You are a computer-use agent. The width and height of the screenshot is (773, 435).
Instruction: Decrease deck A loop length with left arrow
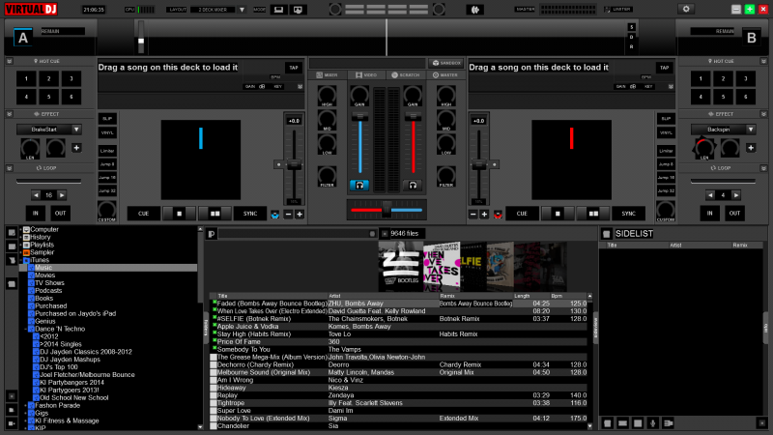36,195
